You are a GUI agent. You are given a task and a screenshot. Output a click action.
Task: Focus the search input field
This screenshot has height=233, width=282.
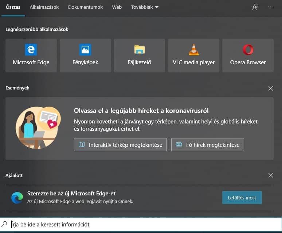coord(146,224)
